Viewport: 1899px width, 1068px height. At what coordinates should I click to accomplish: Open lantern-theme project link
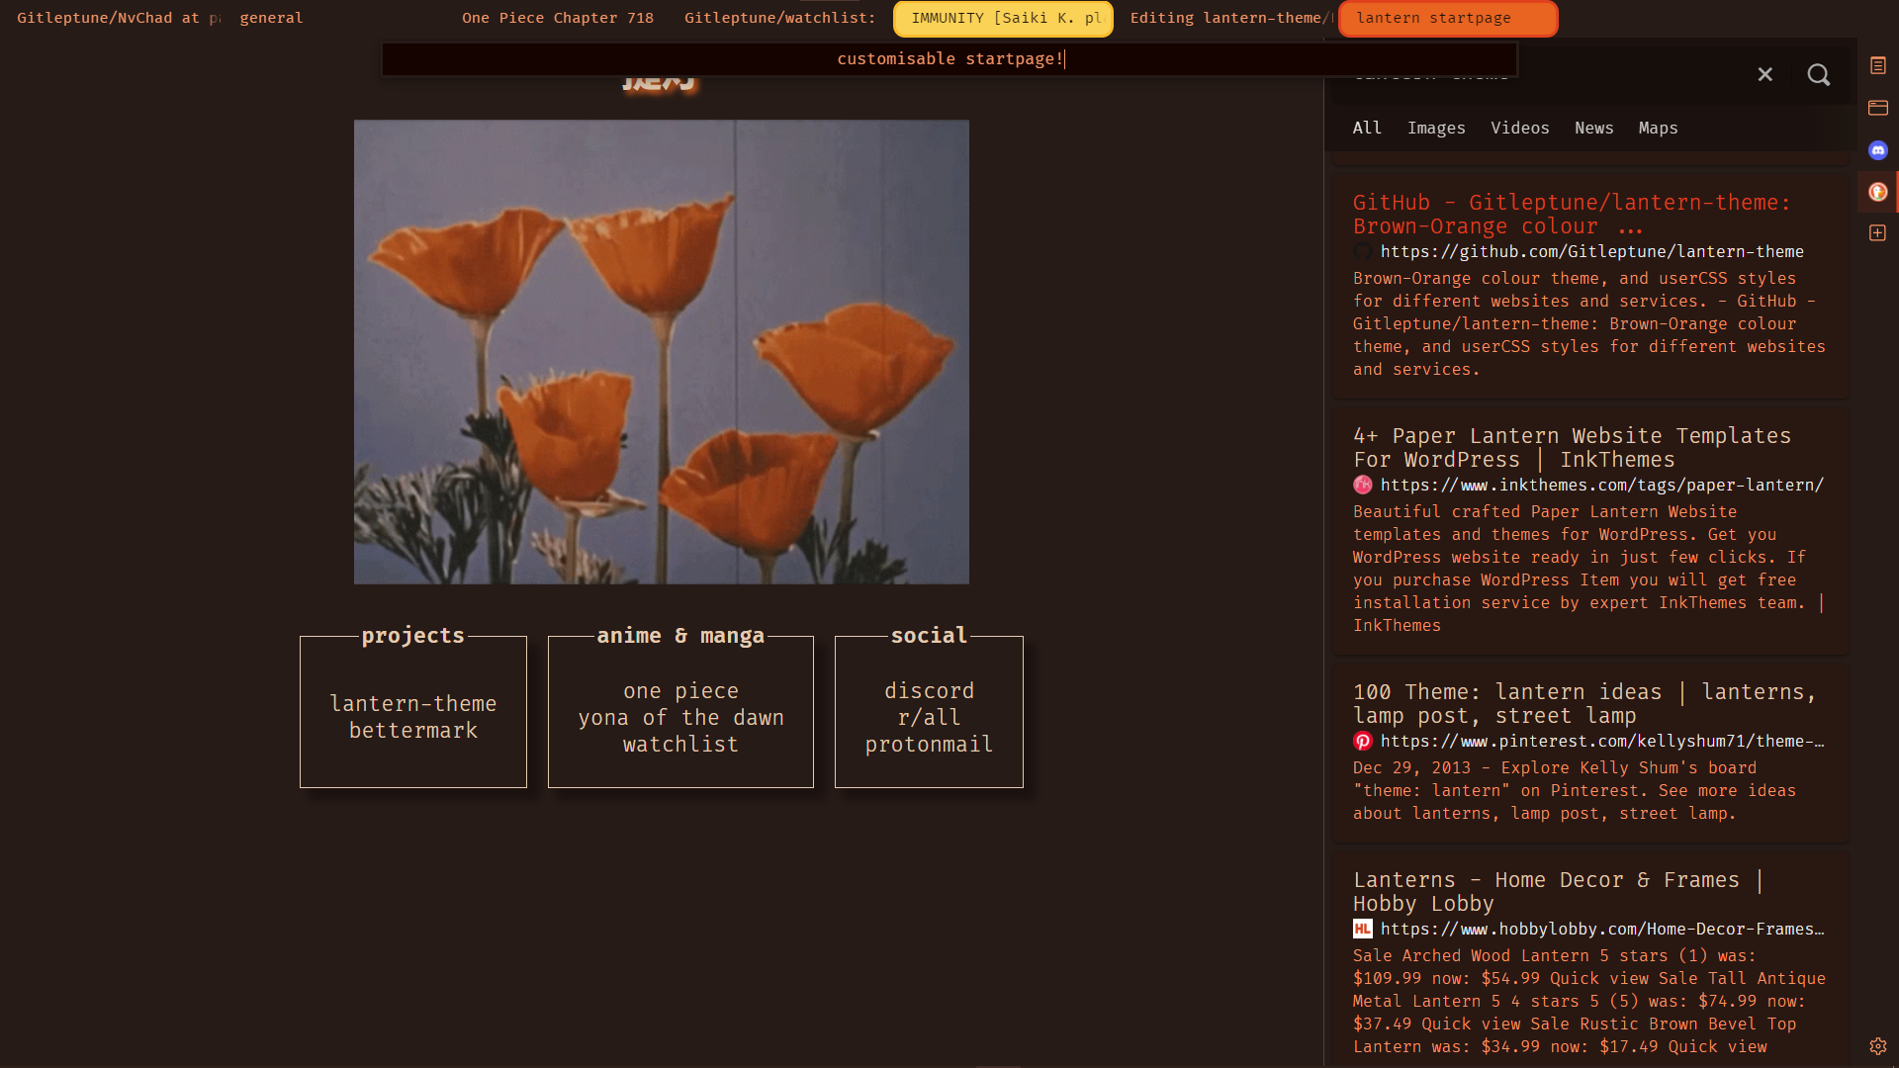412,704
